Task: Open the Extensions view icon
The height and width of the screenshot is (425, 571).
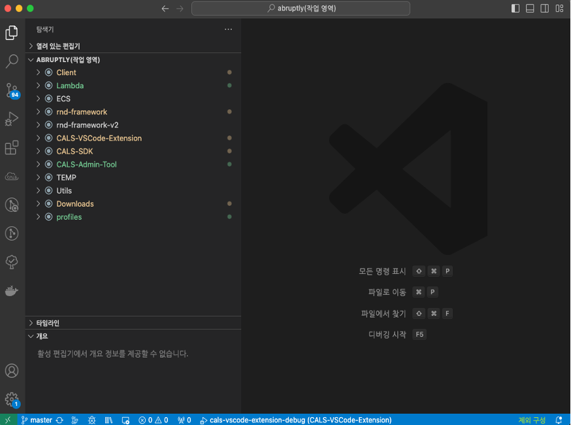Action: coord(12,147)
